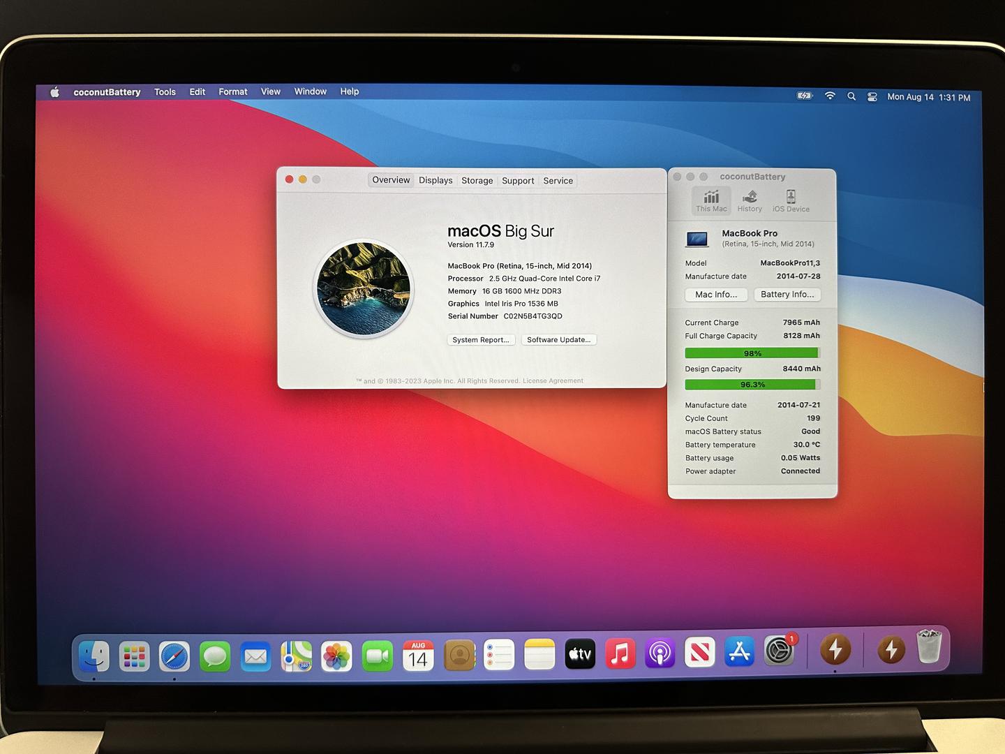The height and width of the screenshot is (754, 1005).
Task: Click the Software Update... button
Action: [559, 340]
